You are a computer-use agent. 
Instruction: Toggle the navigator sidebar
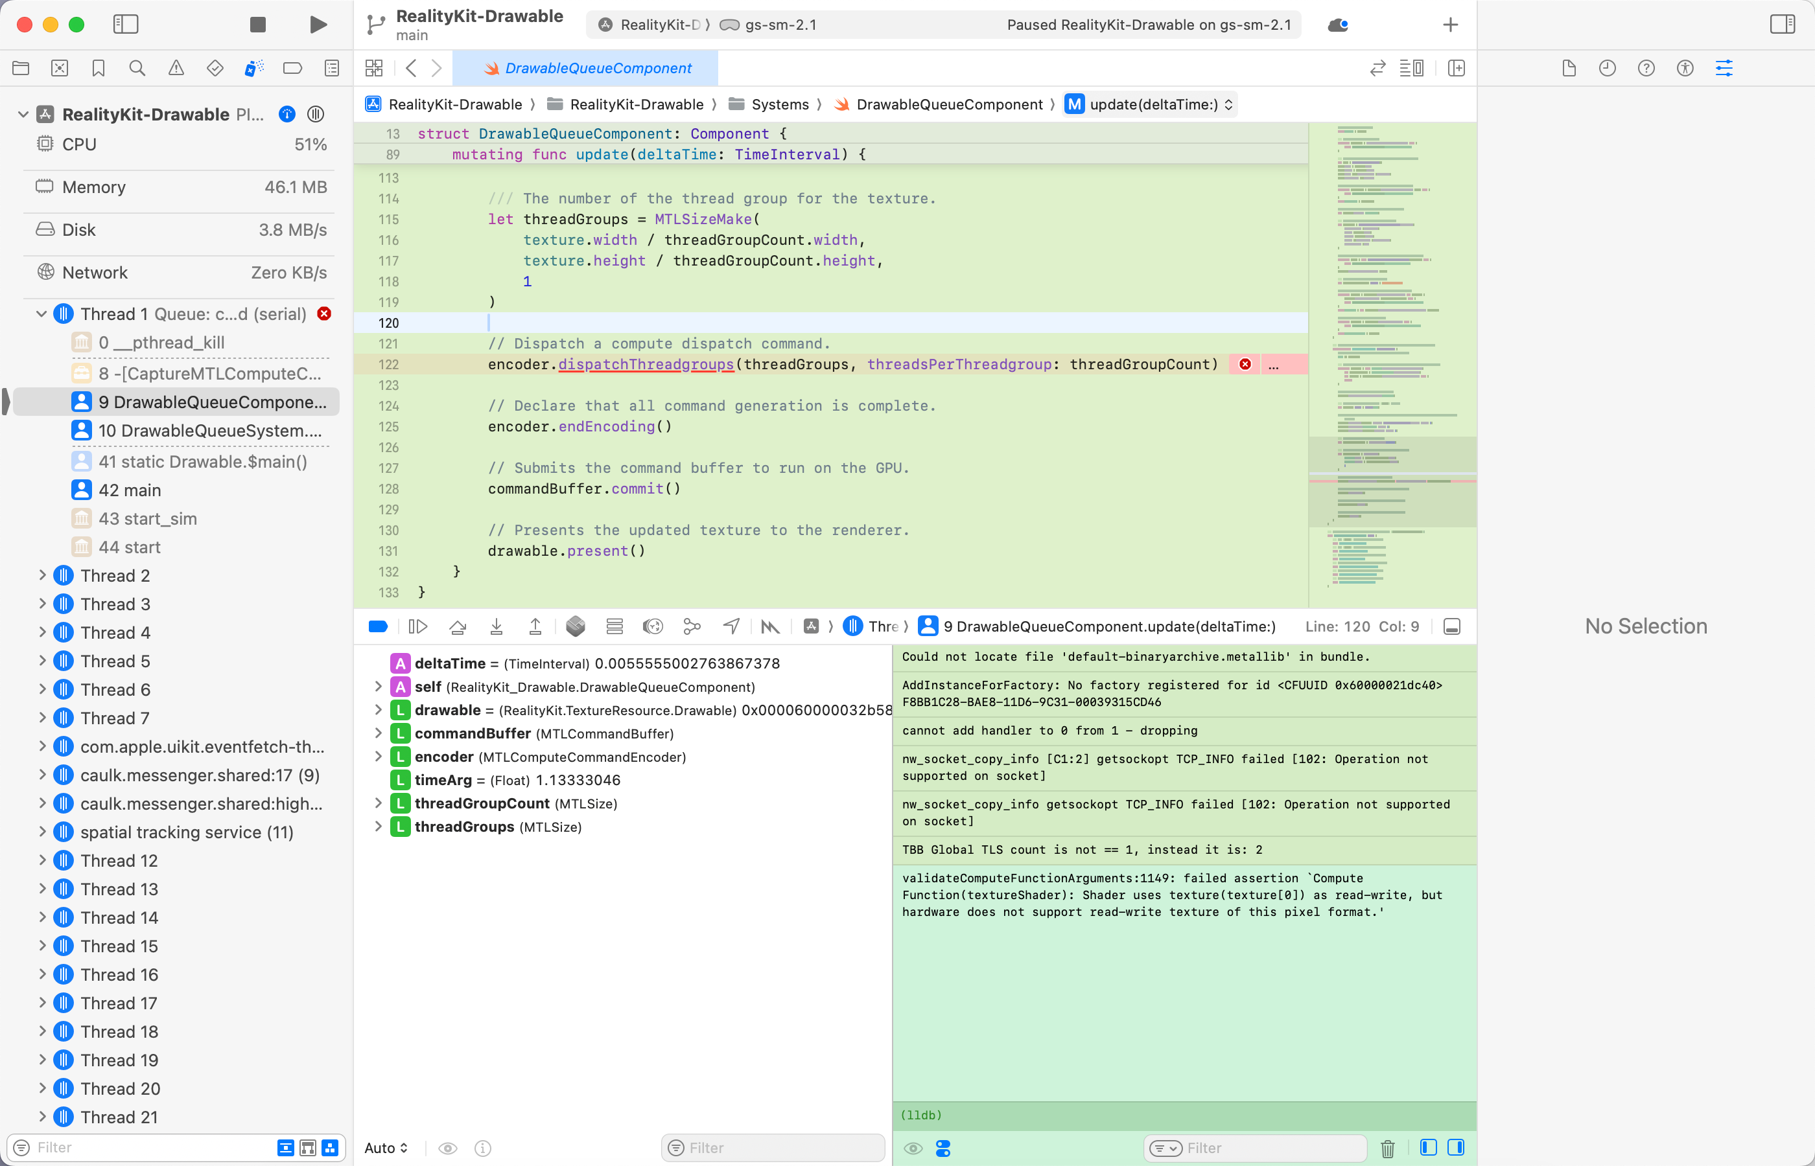tap(126, 24)
